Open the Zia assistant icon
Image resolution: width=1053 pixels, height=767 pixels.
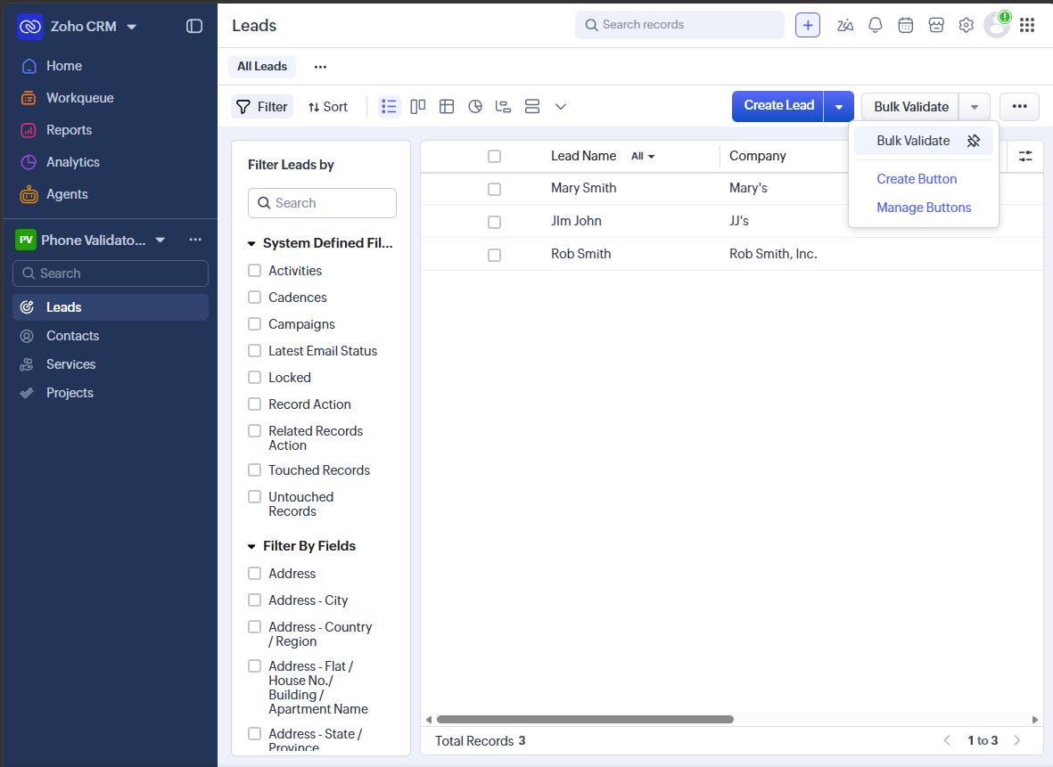point(845,26)
